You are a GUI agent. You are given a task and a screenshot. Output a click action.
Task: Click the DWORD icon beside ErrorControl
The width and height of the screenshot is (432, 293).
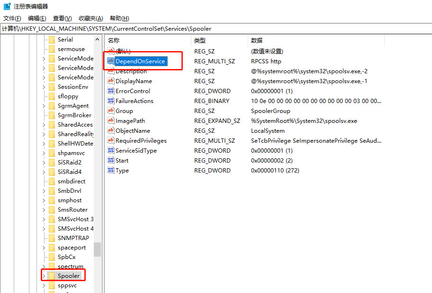click(111, 91)
